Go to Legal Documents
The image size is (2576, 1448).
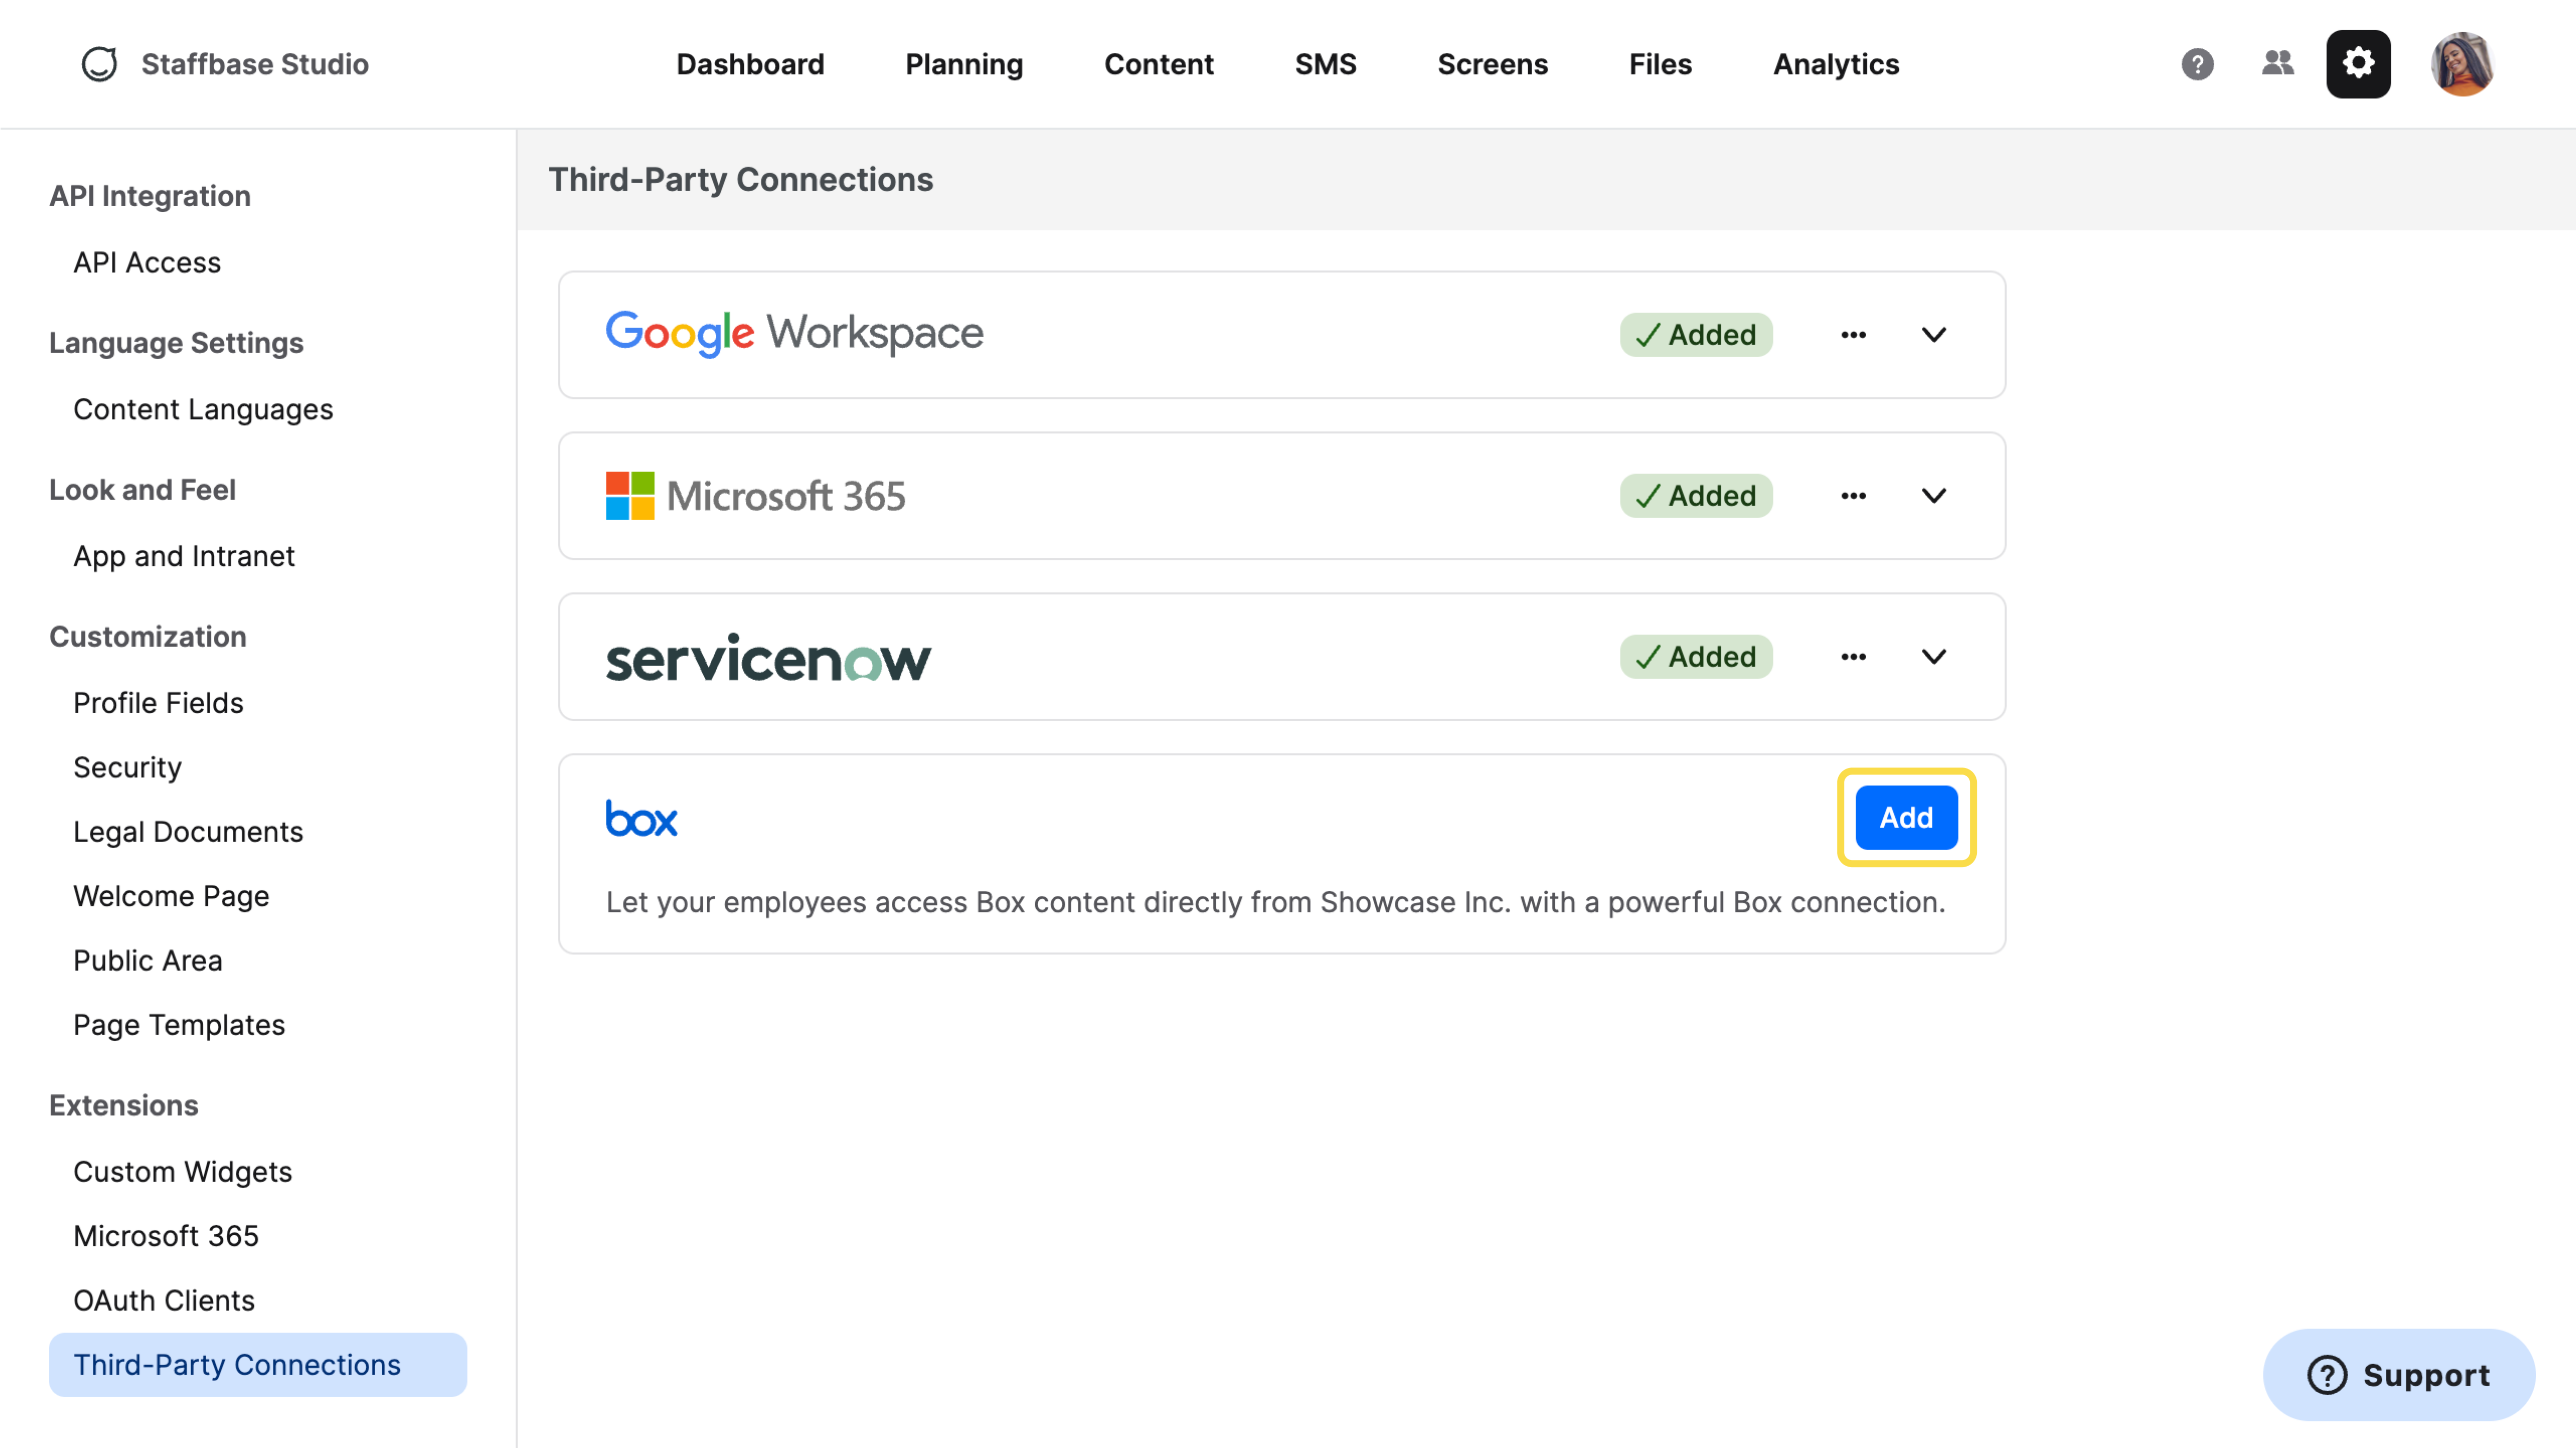[x=188, y=832]
